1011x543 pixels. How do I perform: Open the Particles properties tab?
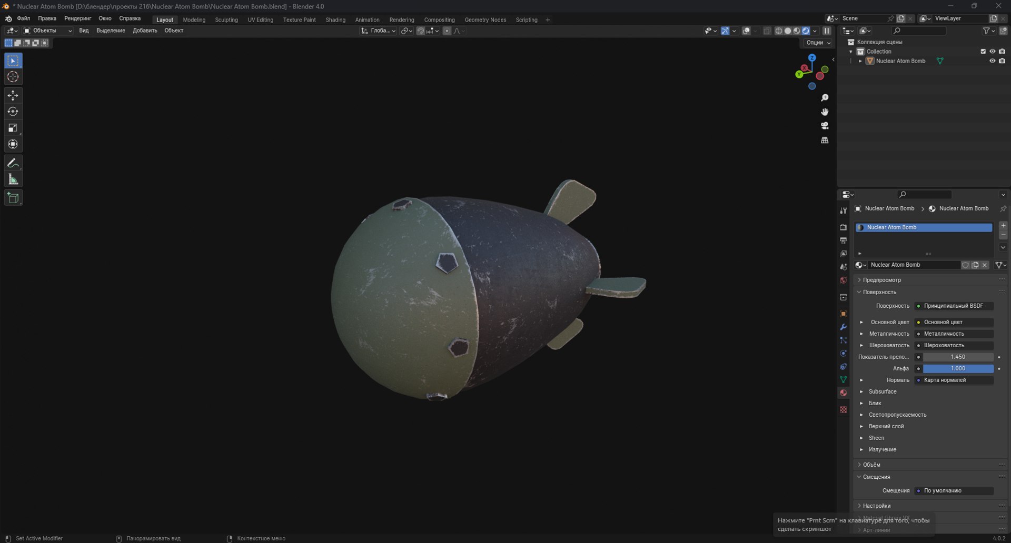coord(843,340)
